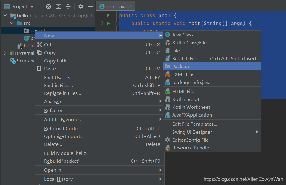This screenshot has height=185, width=286.
Task: Click the Expand All toolbar icon
Action: point(58,7)
